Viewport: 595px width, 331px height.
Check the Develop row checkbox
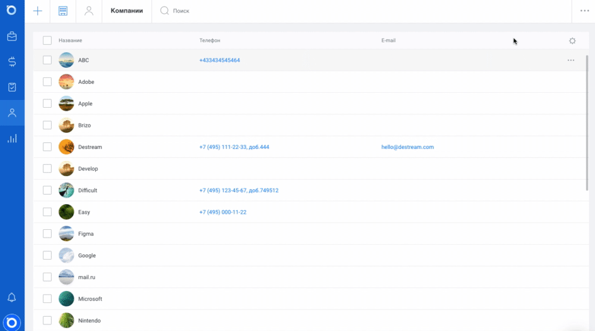point(47,168)
